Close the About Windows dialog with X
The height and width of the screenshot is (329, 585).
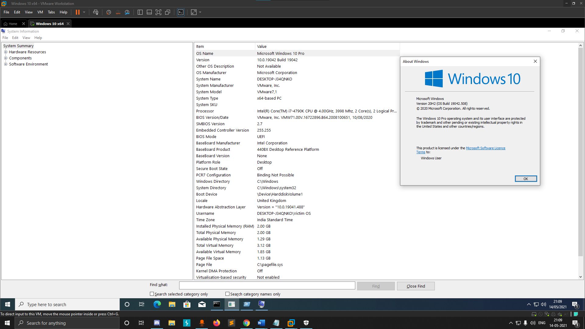(535, 61)
